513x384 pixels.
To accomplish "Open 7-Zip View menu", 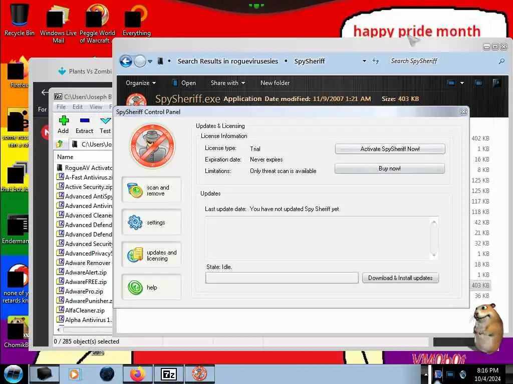I will (96, 107).
